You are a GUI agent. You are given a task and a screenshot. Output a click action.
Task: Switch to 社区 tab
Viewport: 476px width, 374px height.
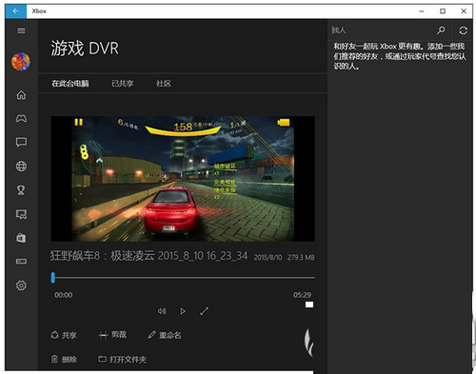click(164, 84)
